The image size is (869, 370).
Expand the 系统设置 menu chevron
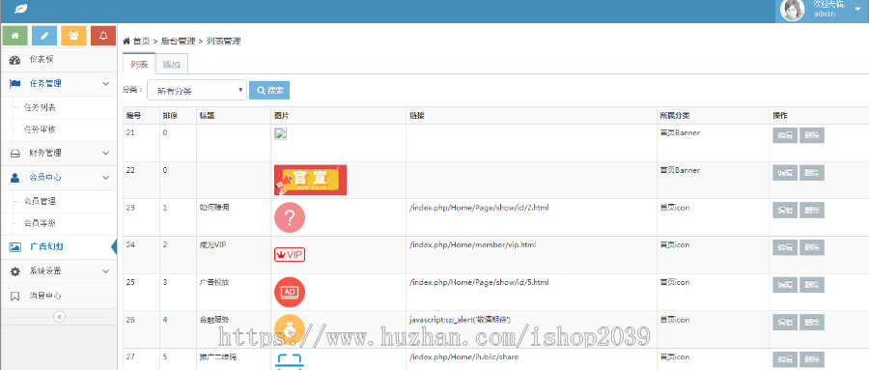(106, 271)
